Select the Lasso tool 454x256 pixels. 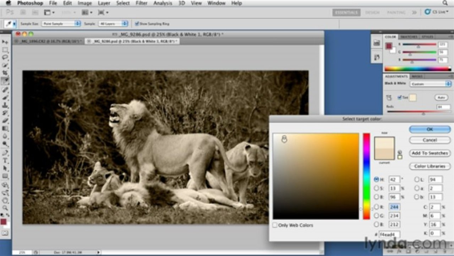pos(5,58)
